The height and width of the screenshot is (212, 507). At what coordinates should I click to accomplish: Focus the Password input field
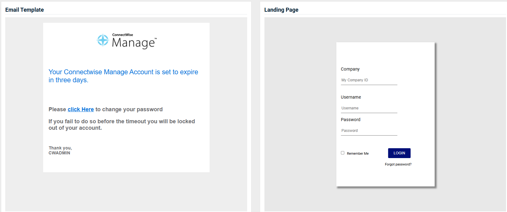369,131
